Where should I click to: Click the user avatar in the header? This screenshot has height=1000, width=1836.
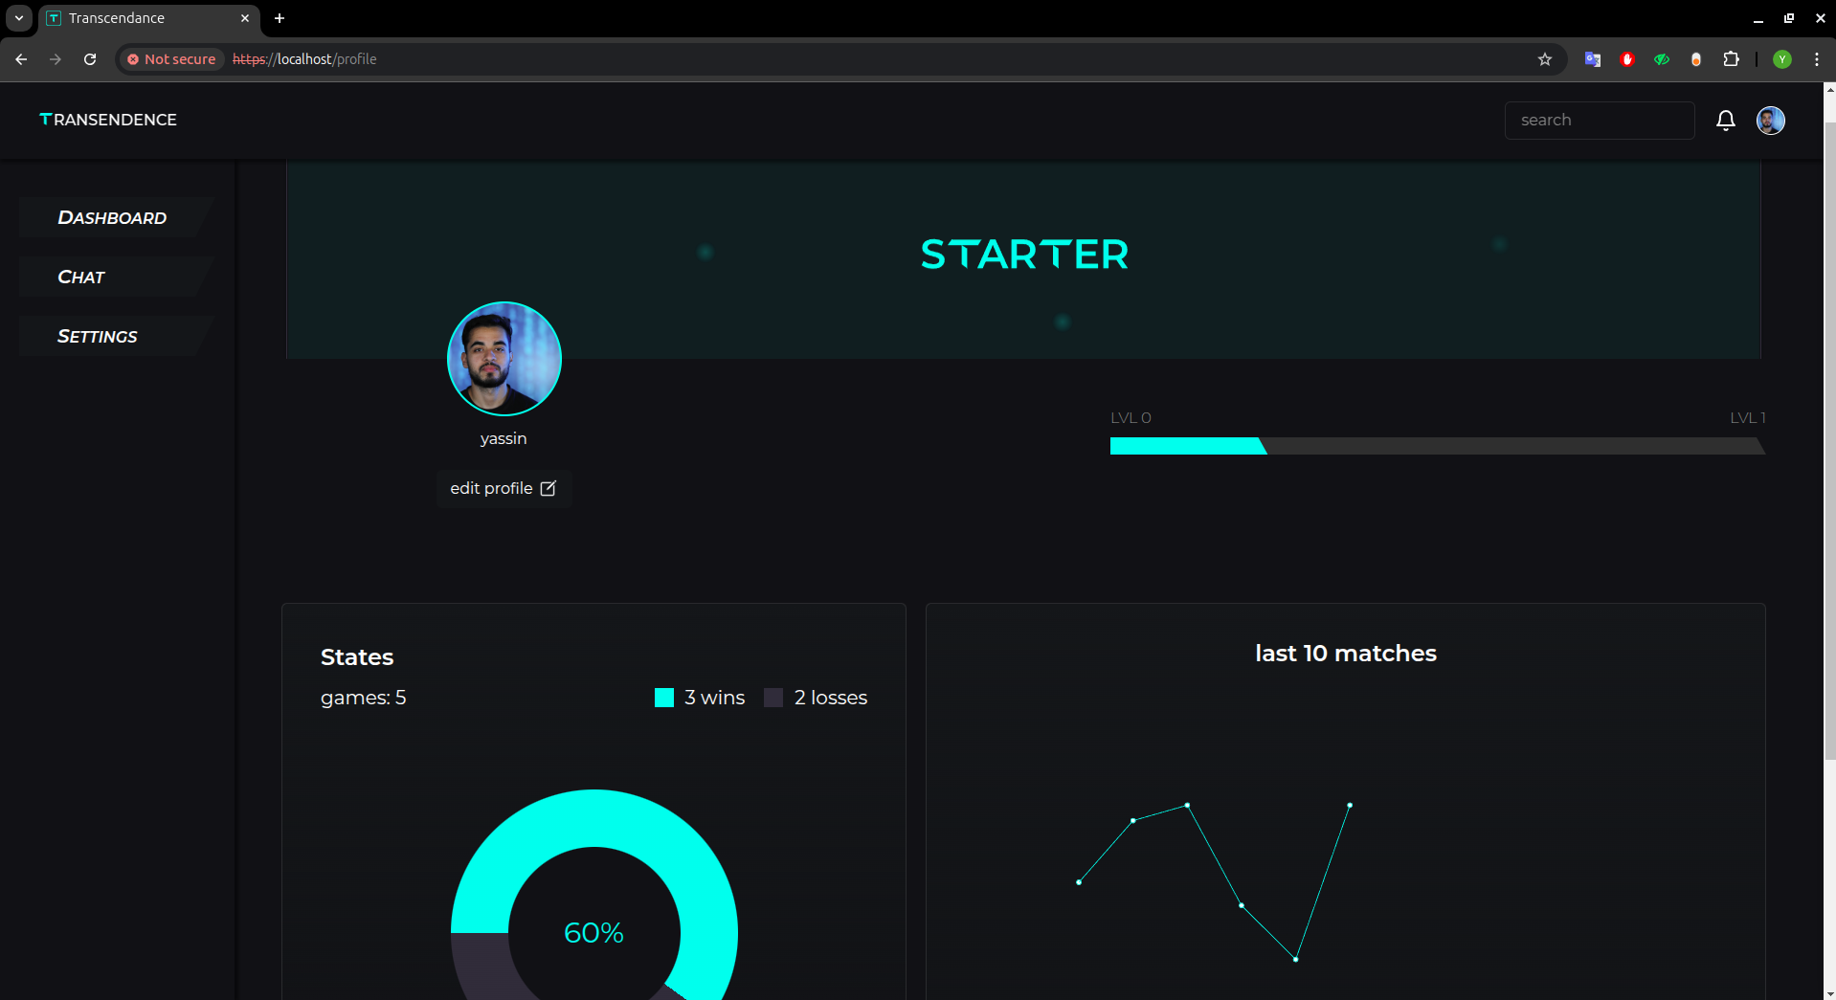coord(1770,121)
